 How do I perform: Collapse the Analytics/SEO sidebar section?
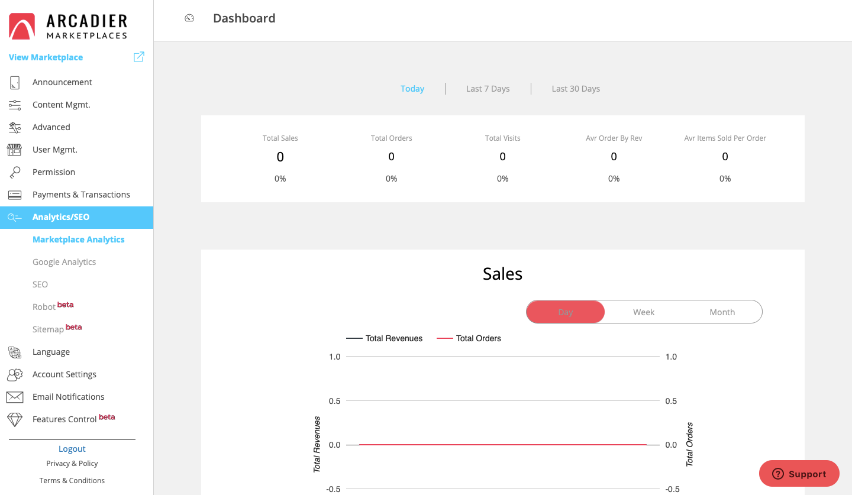tap(61, 217)
